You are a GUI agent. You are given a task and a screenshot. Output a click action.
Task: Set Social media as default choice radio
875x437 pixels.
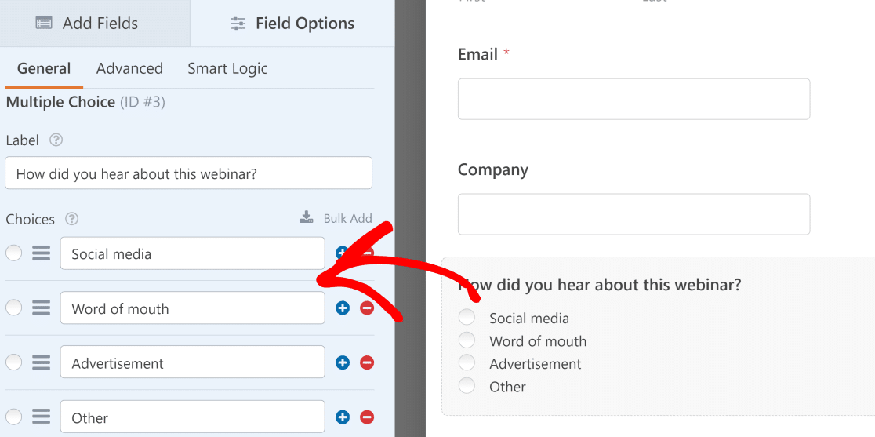(x=13, y=253)
